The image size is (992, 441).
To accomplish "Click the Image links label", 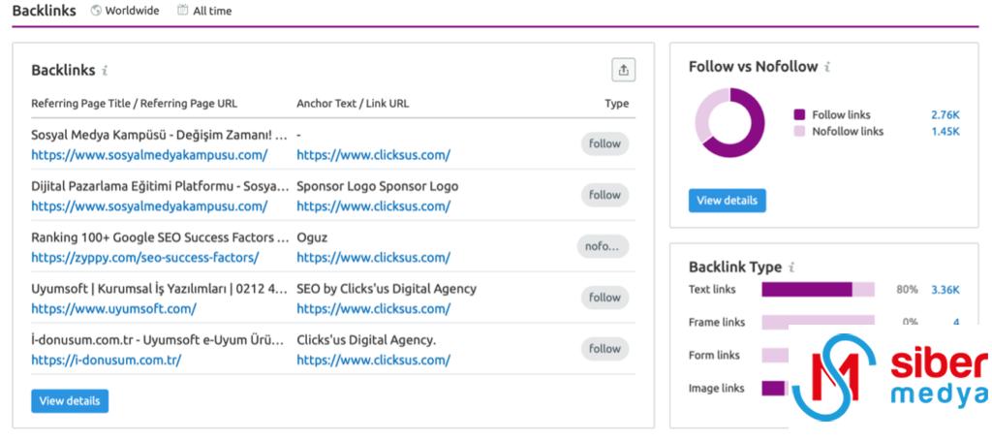I will [716, 389].
